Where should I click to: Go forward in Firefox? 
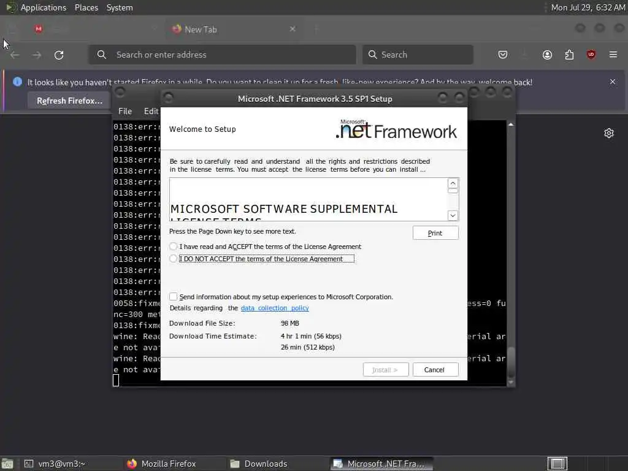pos(37,55)
